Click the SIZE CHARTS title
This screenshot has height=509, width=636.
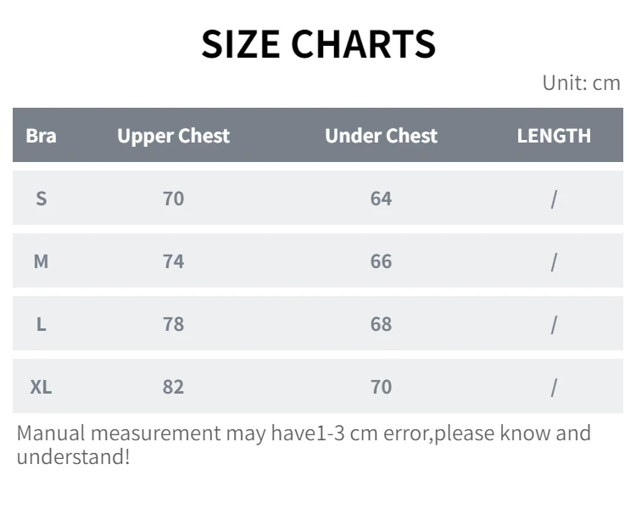point(318,44)
